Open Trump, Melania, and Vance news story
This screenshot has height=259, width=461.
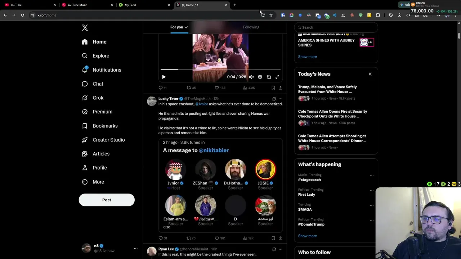(x=336, y=92)
